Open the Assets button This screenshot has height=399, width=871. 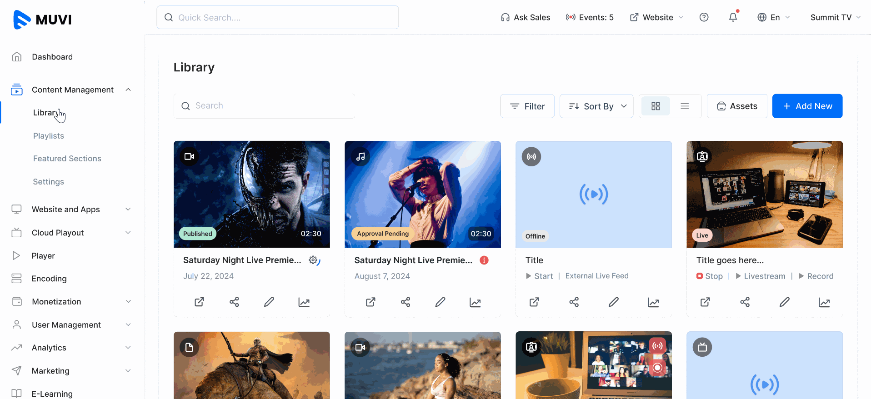click(x=737, y=106)
